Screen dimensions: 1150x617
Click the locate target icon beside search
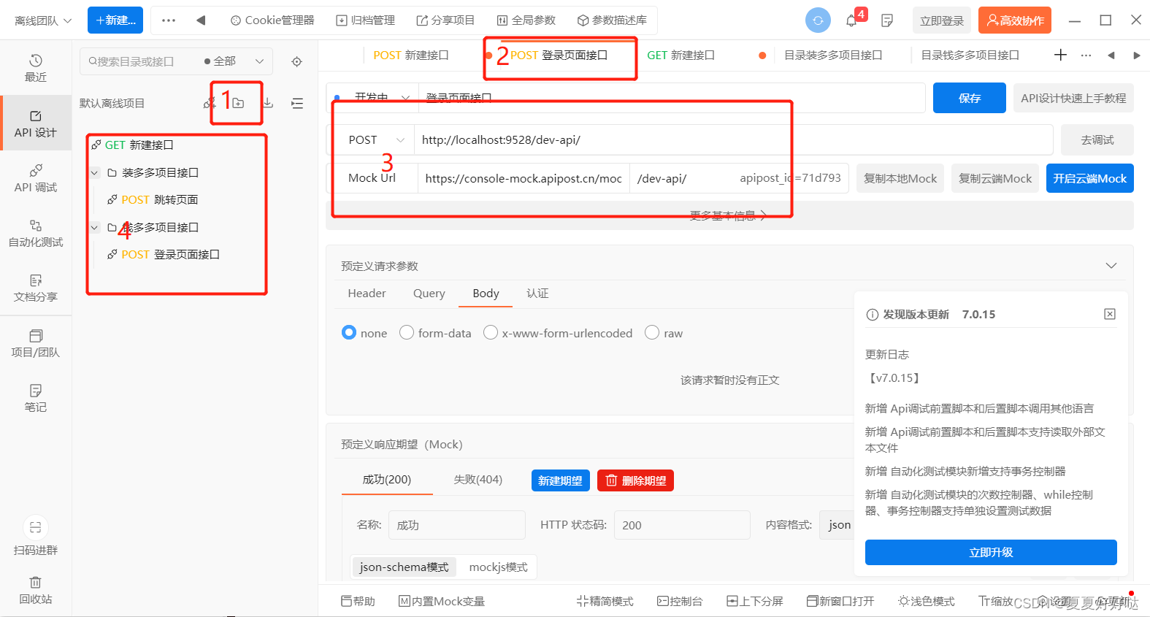[x=296, y=61]
